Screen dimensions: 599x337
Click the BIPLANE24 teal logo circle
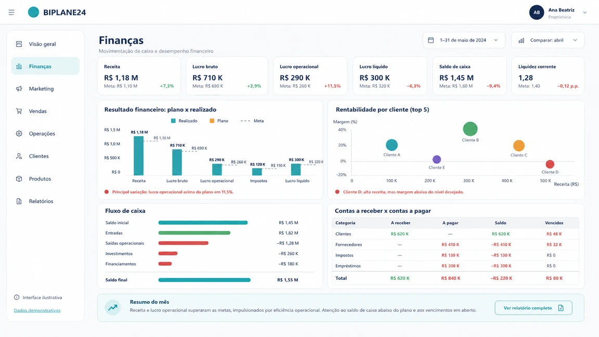(34, 12)
